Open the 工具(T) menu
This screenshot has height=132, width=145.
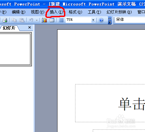94,12
